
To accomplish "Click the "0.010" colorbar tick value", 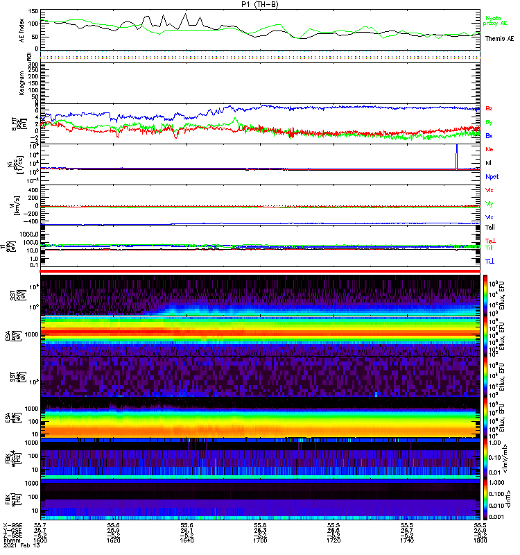I will point(496,506).
